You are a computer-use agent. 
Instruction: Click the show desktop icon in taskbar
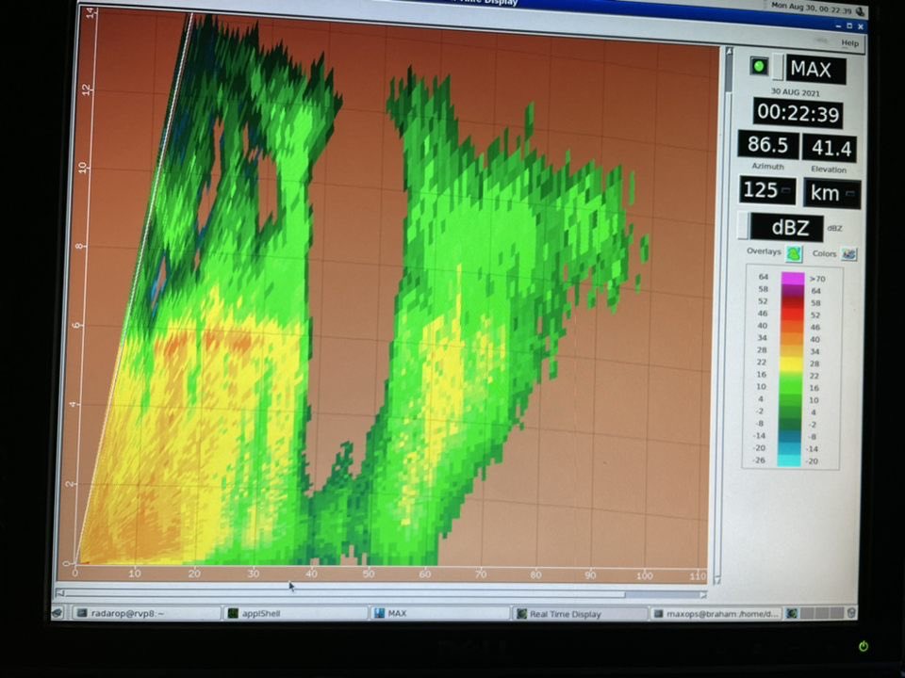(58, 613)
